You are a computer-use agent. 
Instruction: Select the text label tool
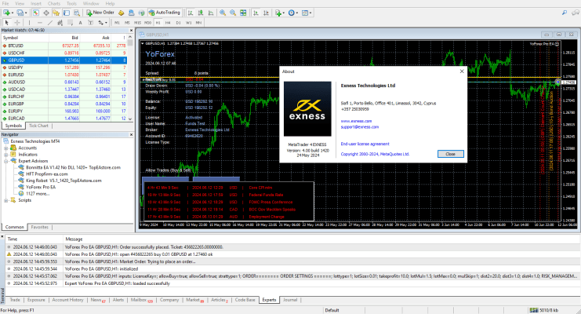tap(90, 23)
